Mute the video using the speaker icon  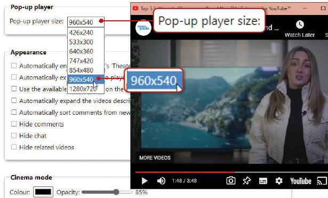(161, 181)
